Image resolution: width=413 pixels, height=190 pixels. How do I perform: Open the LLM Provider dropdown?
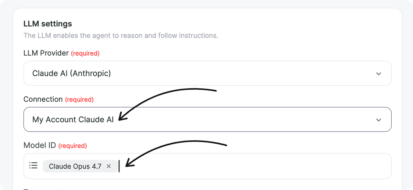coord(207,73)
